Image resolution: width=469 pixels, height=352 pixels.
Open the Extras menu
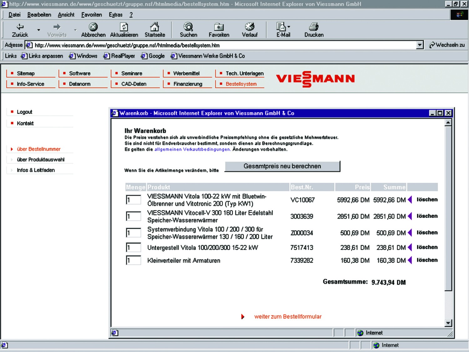coord(115,15)
